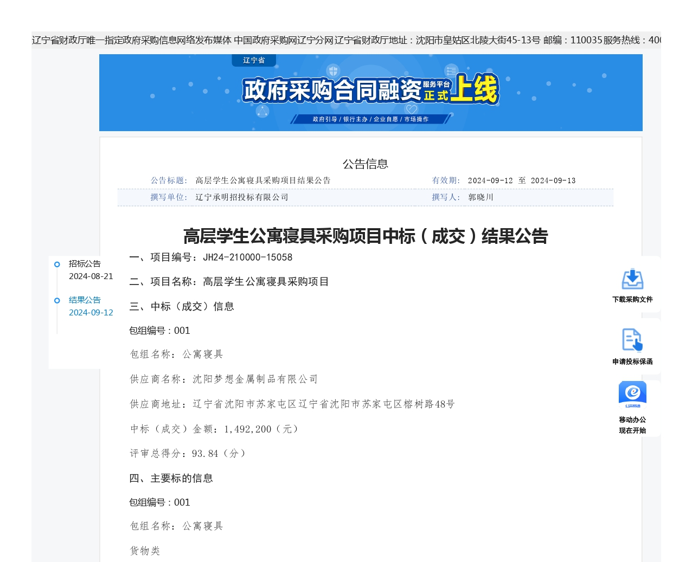Click supplier name 沈阳梦想金属制品有限公司
This screenshot has height=562, width=692.
pos(255,379)
